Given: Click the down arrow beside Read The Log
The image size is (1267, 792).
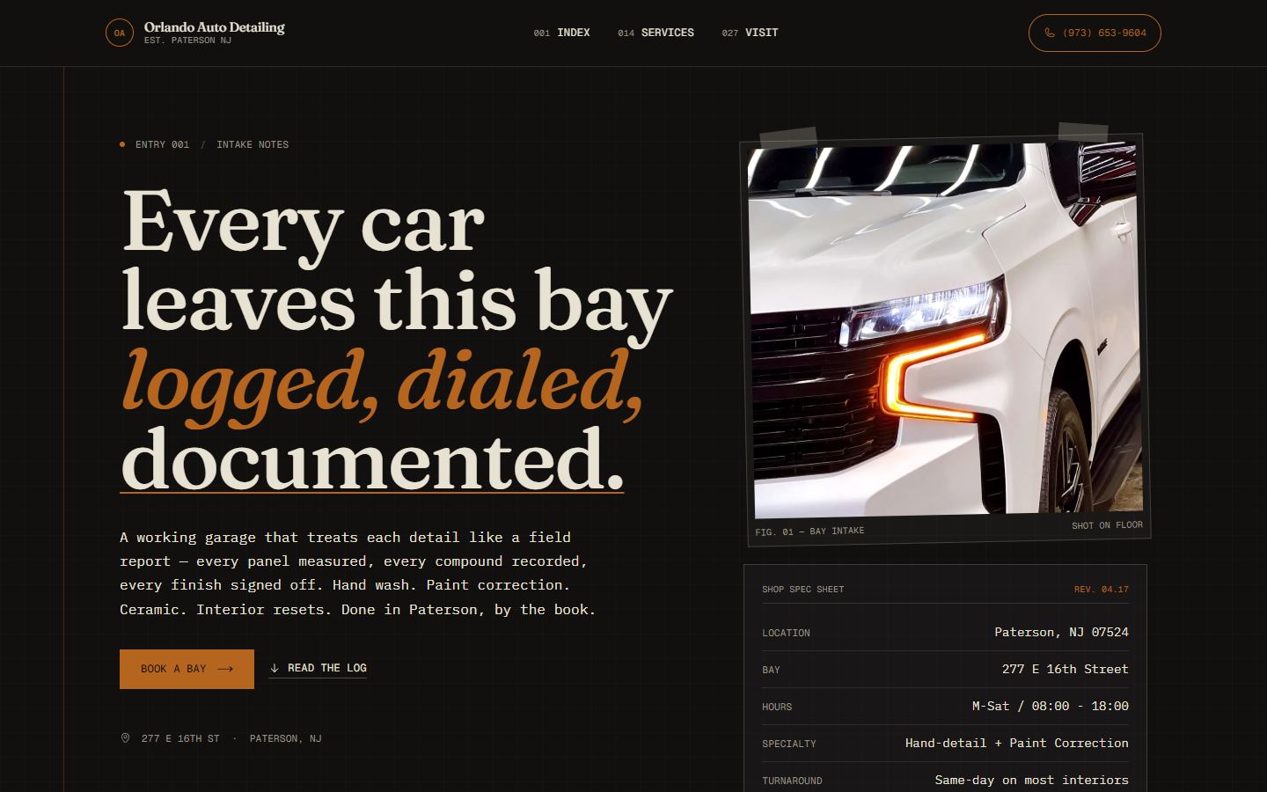Looking at the screenshot, I should click(275, 668).
